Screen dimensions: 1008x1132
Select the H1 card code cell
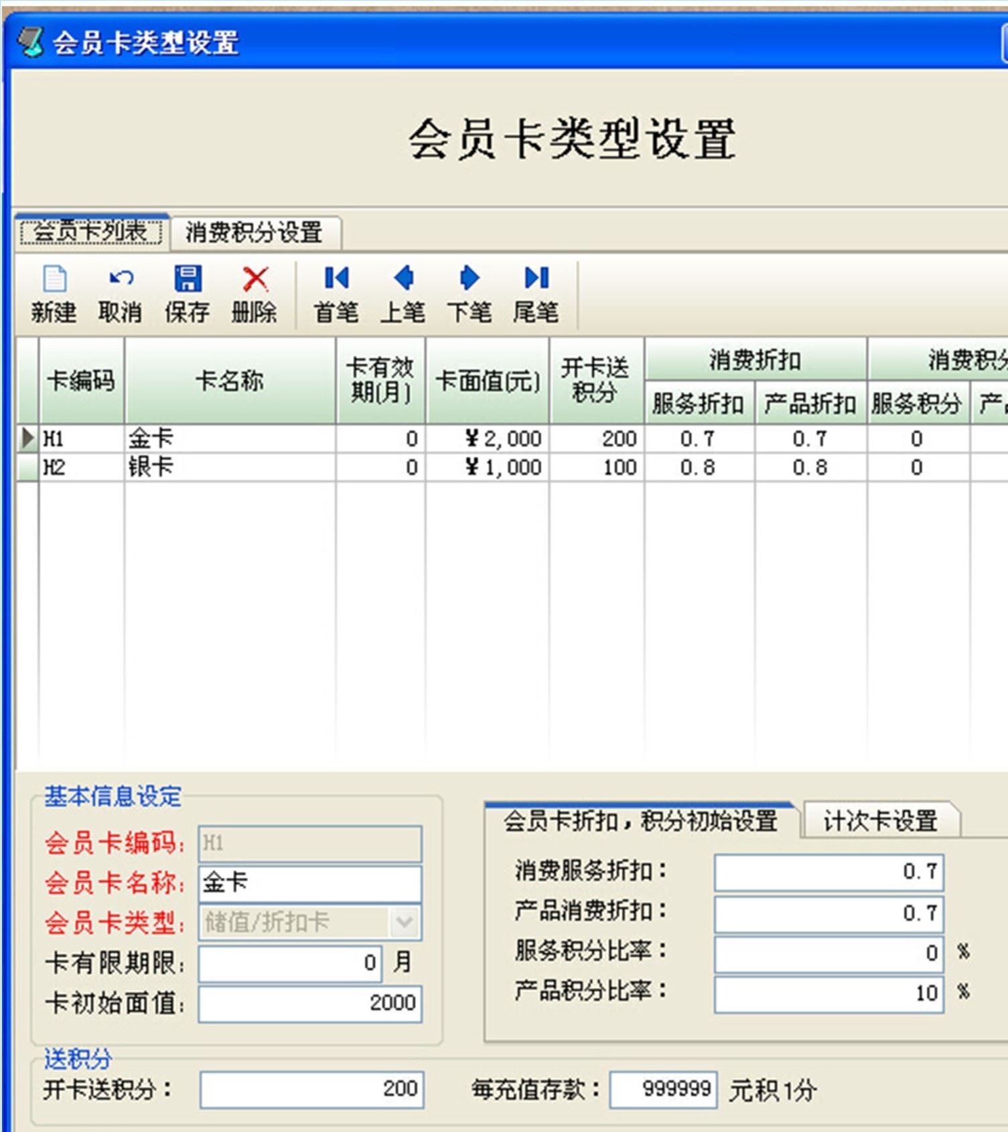(81, 438)
